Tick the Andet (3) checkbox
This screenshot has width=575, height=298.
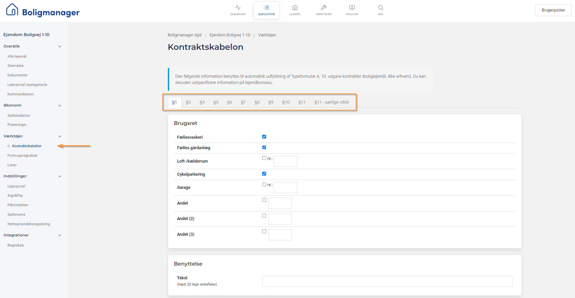point(264,231)
